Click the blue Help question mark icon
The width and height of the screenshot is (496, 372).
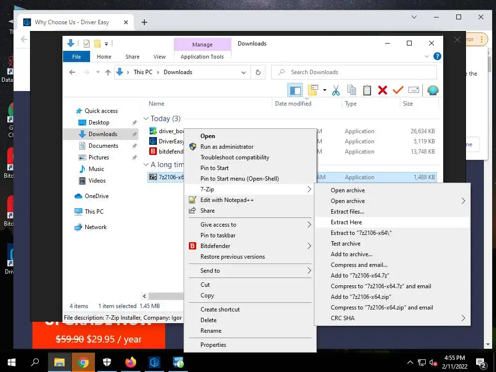[x=437, y=56]
